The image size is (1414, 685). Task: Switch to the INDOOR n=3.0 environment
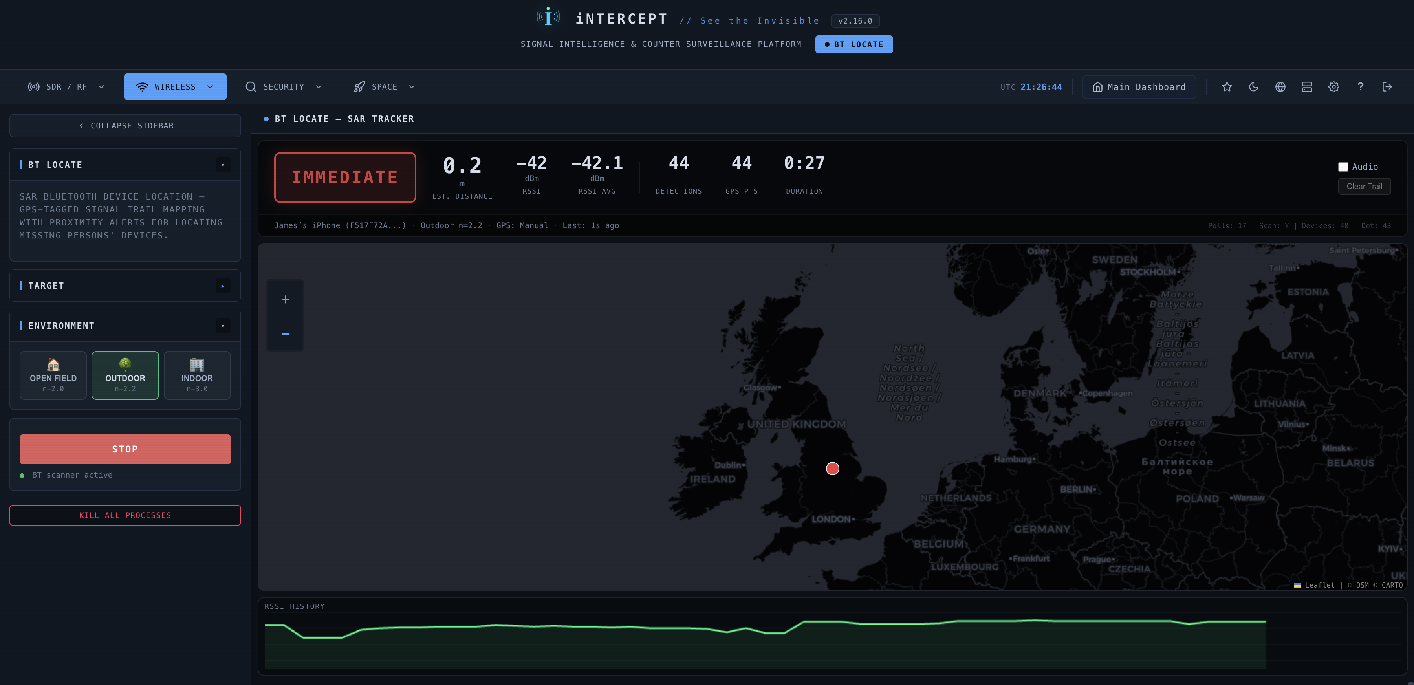pos(196,375)
